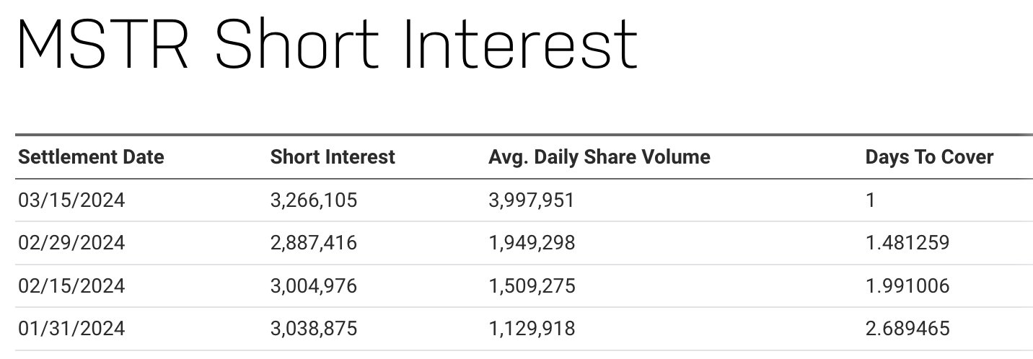Select the 02/29/2024 settlement date cell
Image resolution: width=1033 pixels, height=359 pixels.
click(x=71, y=243)
